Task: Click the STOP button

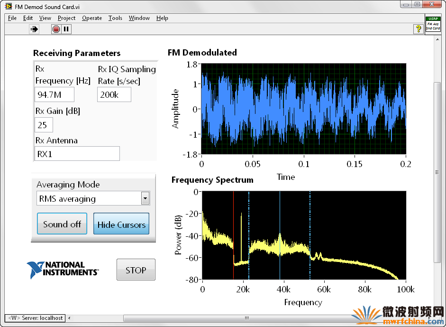Action: (x=136, y=270)
